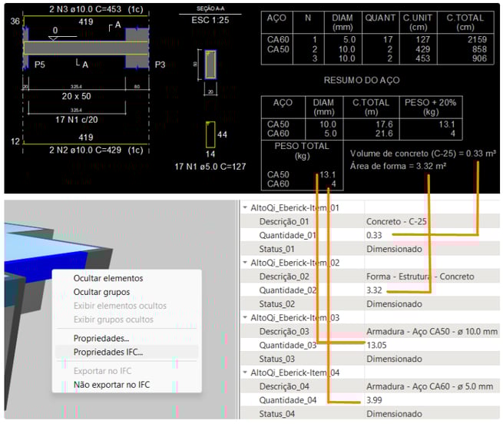Collapse the AltoQi_Eberick-Item_04 group
Viewport: 503px width, 424px height.
(x=245, y=373)
